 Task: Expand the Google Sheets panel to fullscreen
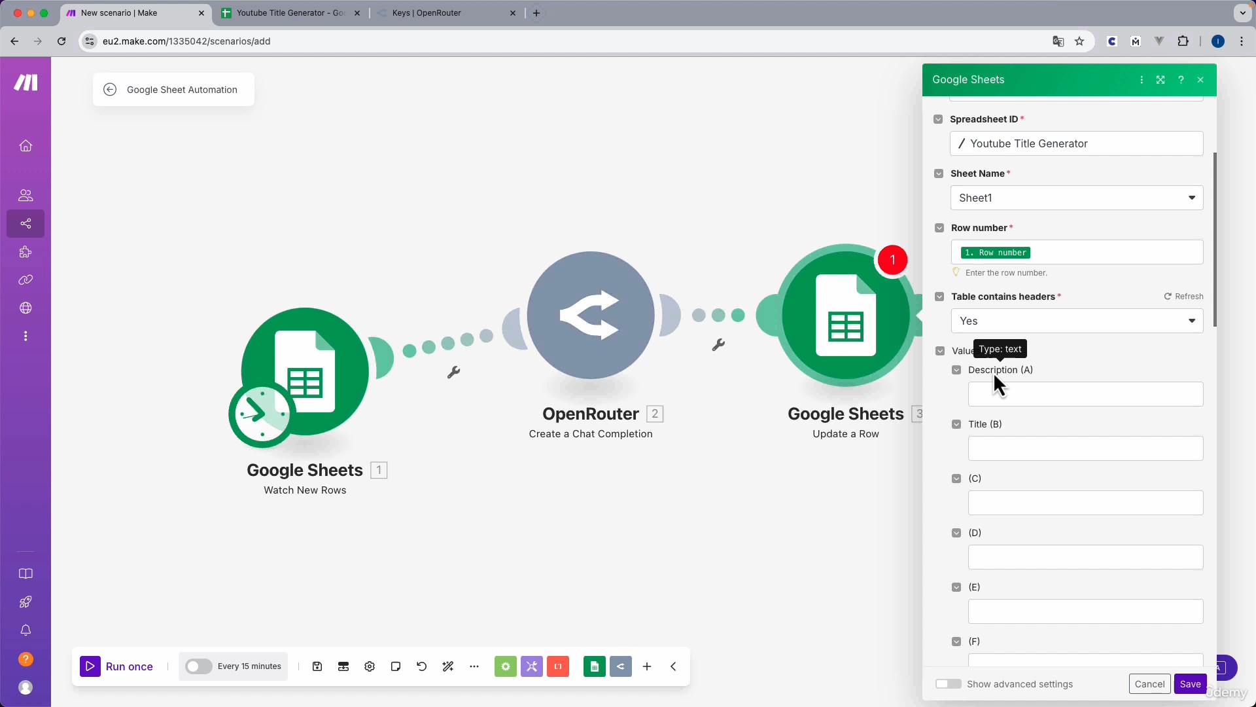[x=1160, y=80]
